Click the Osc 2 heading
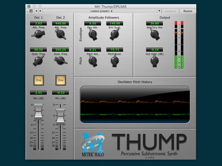Screen dimensions: 222x166 tap(60, 18)
